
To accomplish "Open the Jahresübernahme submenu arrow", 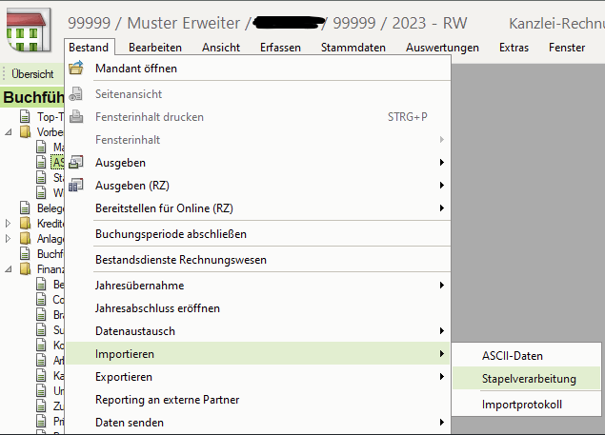I will 442,285.
